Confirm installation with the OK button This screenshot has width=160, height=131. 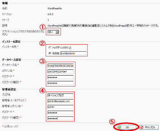point(126,127)
